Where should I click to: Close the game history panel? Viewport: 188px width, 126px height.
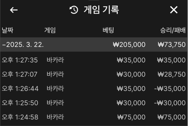pyautogui.click(x=174, y=10)
